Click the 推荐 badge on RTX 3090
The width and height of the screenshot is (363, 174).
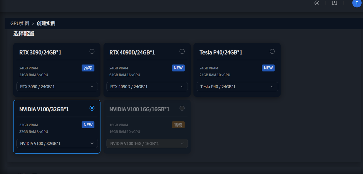[x=88, y=68]
